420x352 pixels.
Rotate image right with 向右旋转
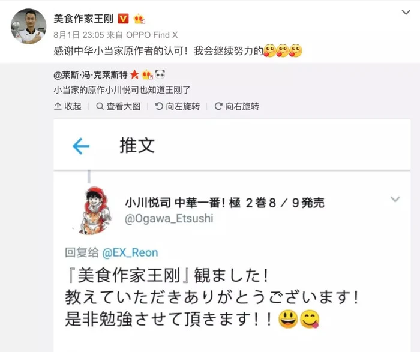(x=237, y=106)
